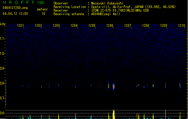Click the A504HB(yagi 4el) antenna value
The height and width of the screenshot is (119, 188).
coord(106,14)
